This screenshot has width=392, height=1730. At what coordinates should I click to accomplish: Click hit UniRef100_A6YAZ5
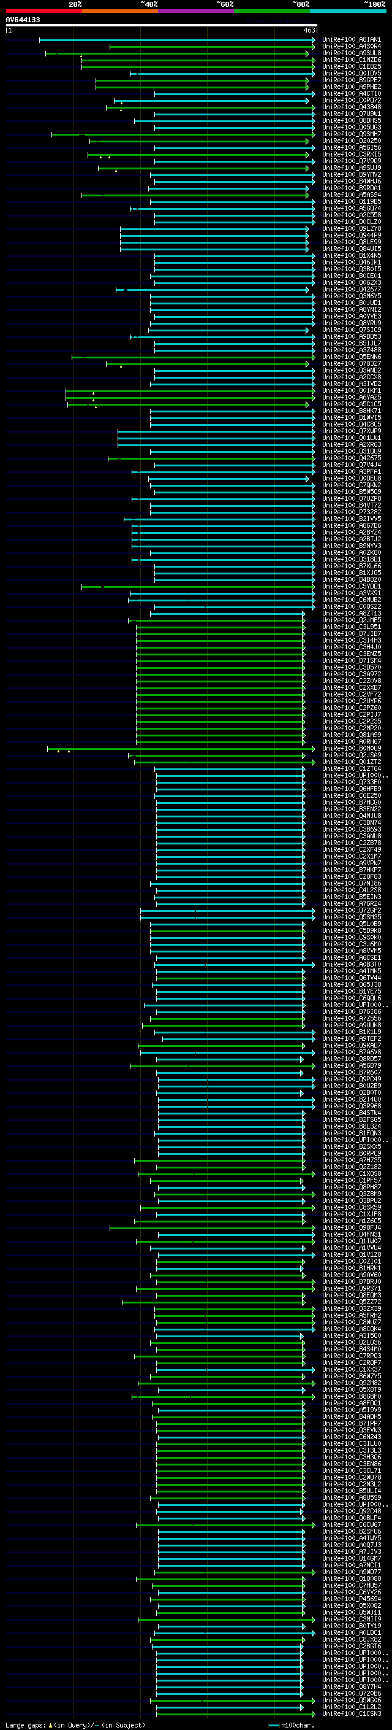pyautogui.click(x=352, y=397)
